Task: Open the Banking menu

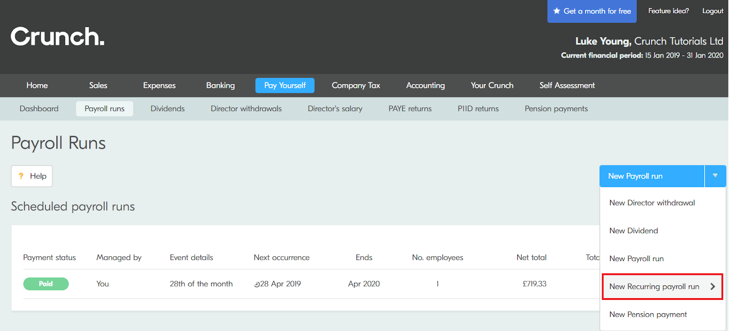Action: (220, 85)
